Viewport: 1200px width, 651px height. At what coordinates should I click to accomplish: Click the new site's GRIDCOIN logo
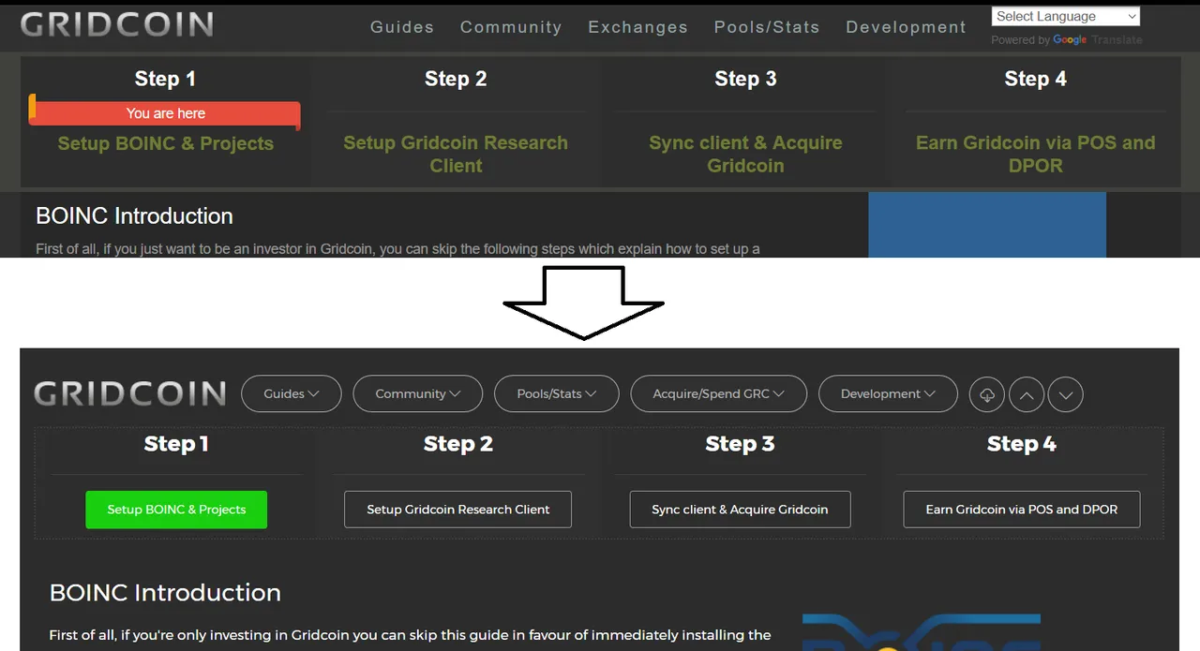130,393
